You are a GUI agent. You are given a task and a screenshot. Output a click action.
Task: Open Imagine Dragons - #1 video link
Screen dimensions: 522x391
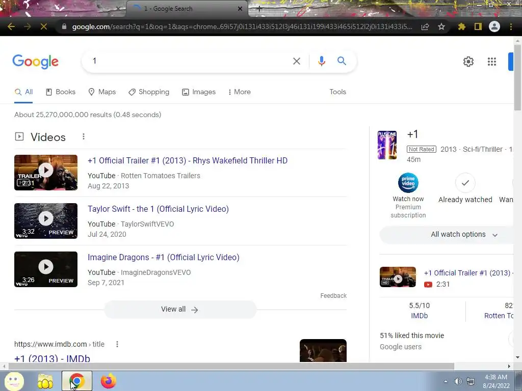pyautogui.click(x=164, y=257)
